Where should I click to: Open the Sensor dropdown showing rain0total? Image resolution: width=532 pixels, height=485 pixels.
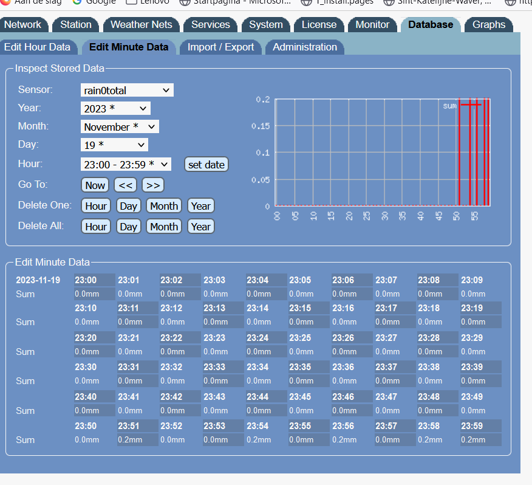(x=127, y=91)
